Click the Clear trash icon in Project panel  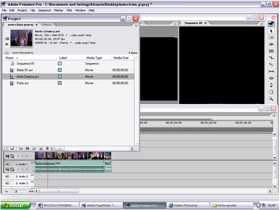pyautogui.click(x=47, y=148)
